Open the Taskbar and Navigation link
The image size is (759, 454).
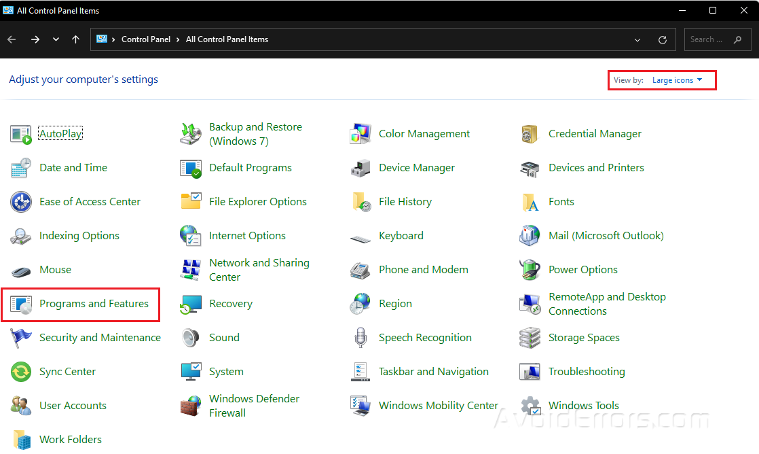coord(433,372)
